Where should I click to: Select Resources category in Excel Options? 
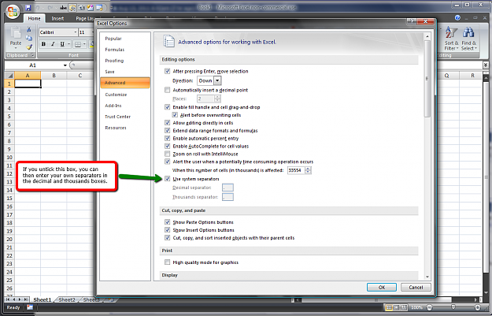[116, 128]
